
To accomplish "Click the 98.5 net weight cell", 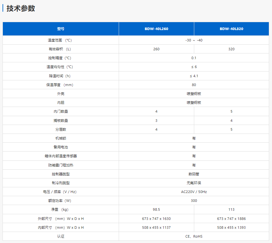I will coord(156,209).
